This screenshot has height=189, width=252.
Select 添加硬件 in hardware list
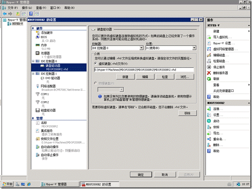(x=47, y=33)
